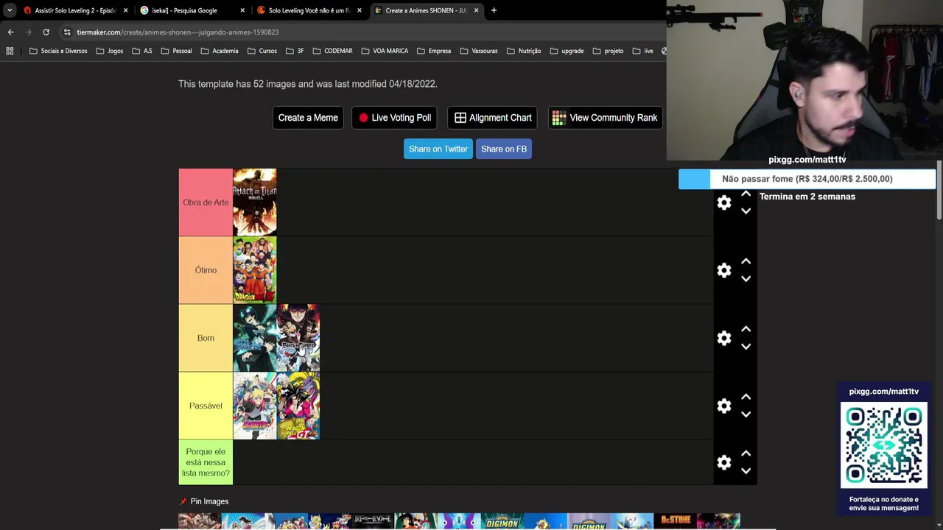Image resolution: width=943 pixels, height=530 pixels.
Task: View Community Rank
Action: [605, 118]
